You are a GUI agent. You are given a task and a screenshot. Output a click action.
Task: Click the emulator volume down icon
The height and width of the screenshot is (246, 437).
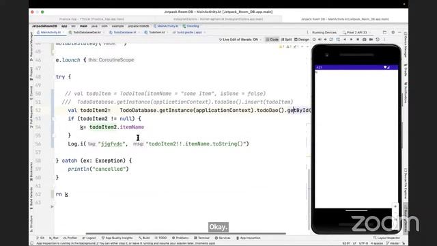click(325, 40)
